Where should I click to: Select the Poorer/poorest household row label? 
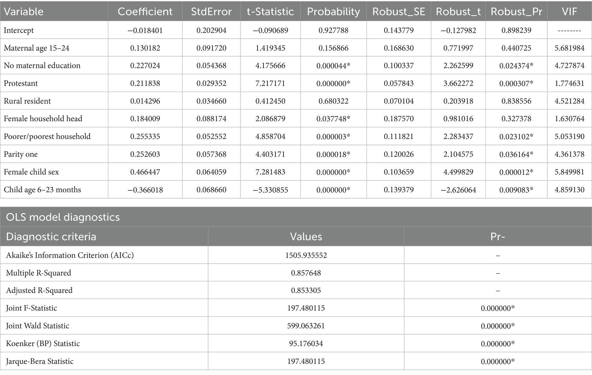click(x=47, y=136)
